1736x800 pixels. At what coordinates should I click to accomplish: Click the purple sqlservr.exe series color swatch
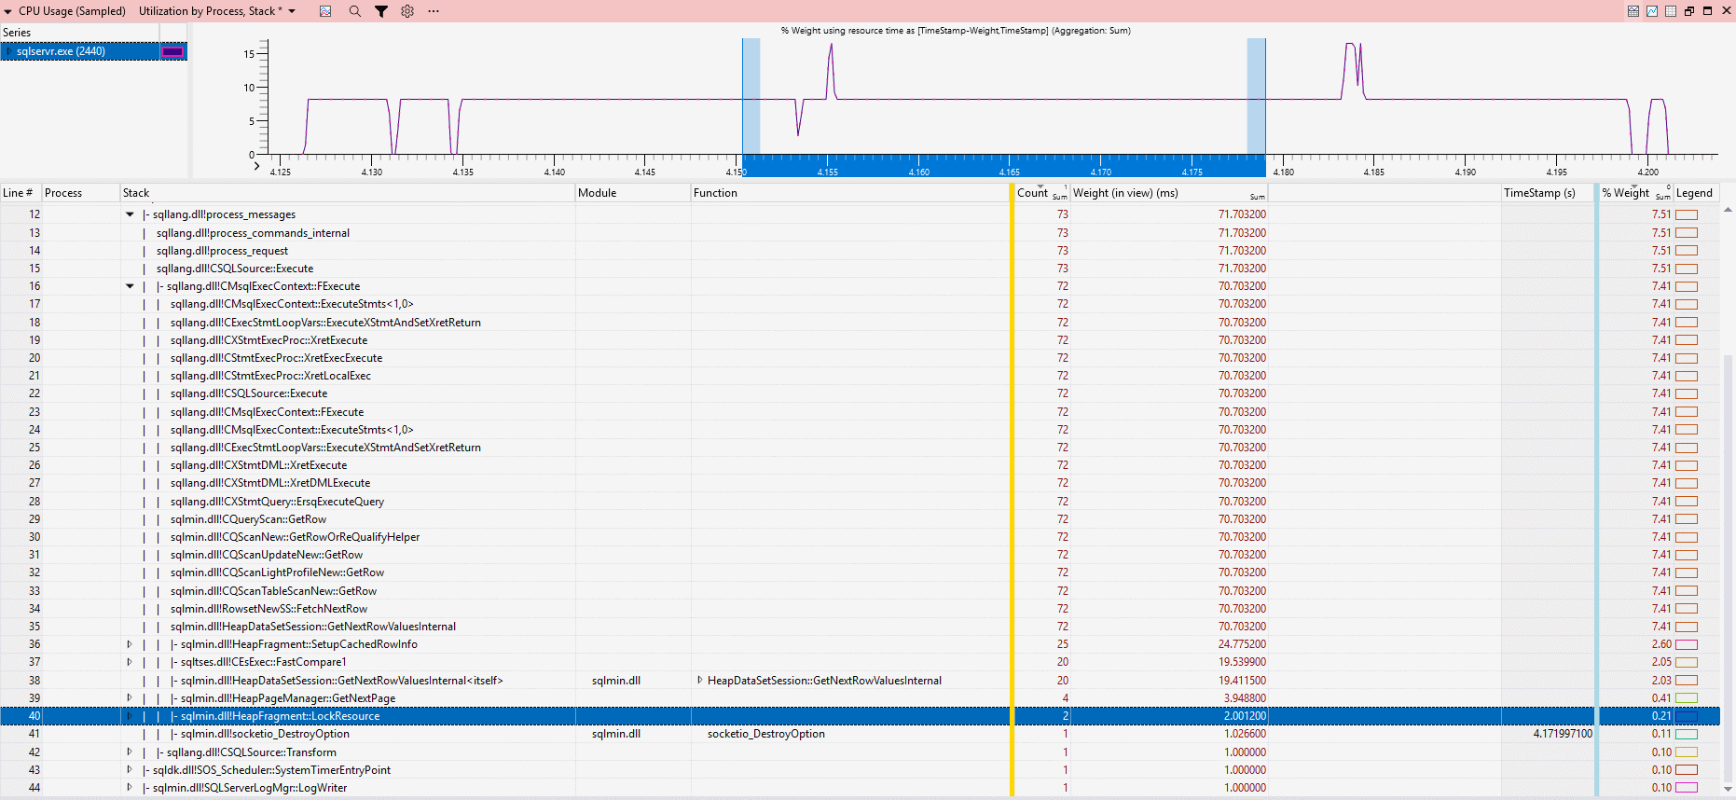point(172,51)
